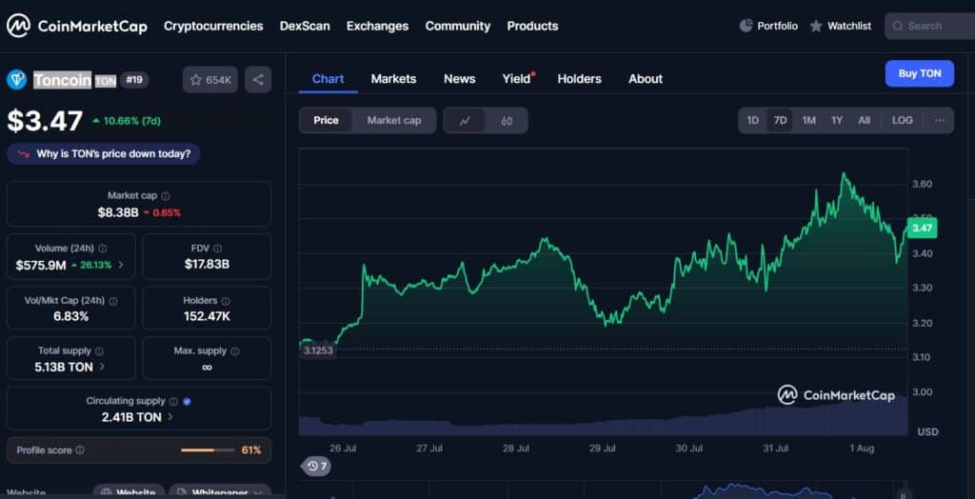975x499 pixels.
Task: Switch to the News tab
Action: (x=460, y=79)
